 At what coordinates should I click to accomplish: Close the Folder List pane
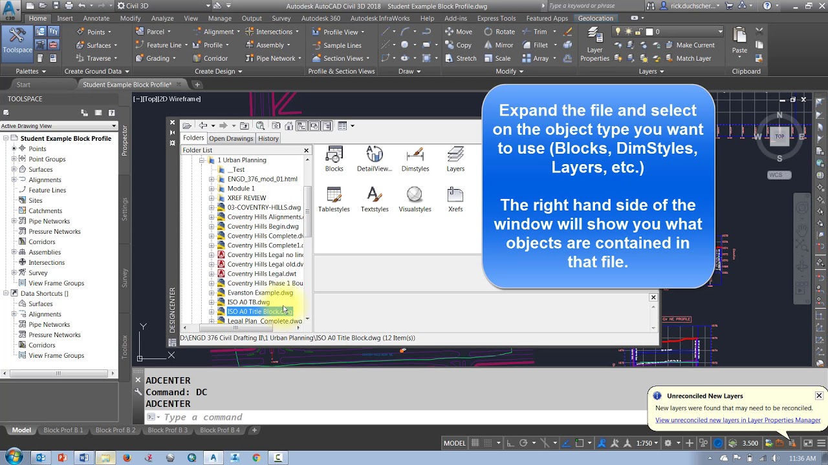tap(307, 150)
